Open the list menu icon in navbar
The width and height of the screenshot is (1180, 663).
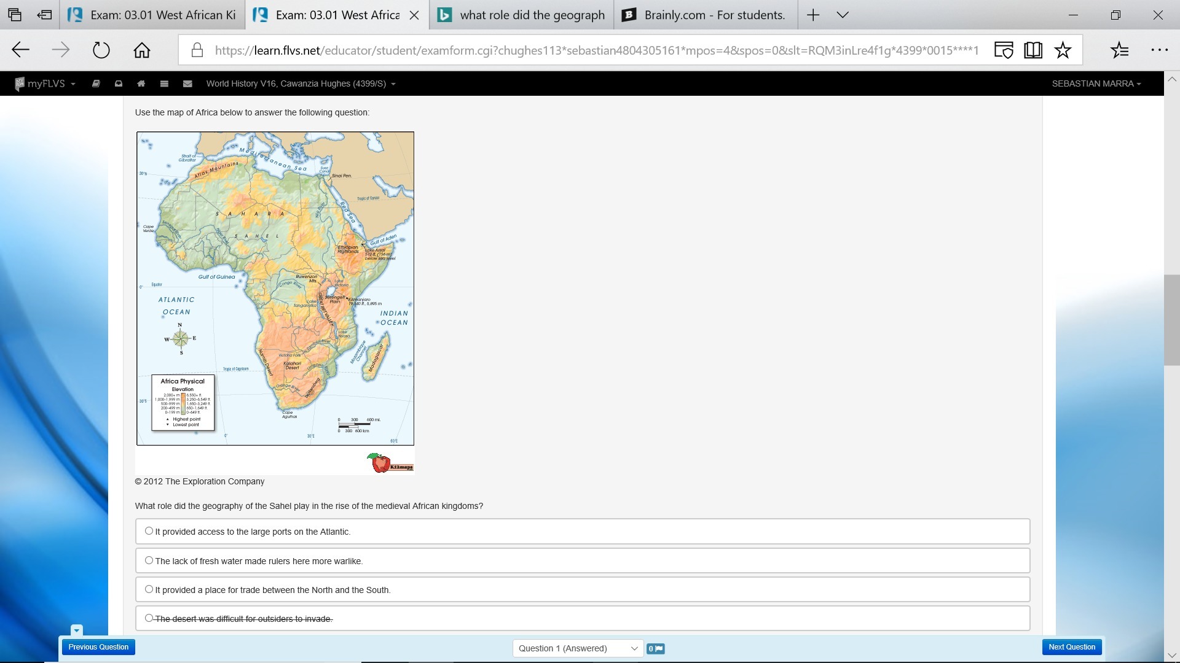(x=164, y=84)
